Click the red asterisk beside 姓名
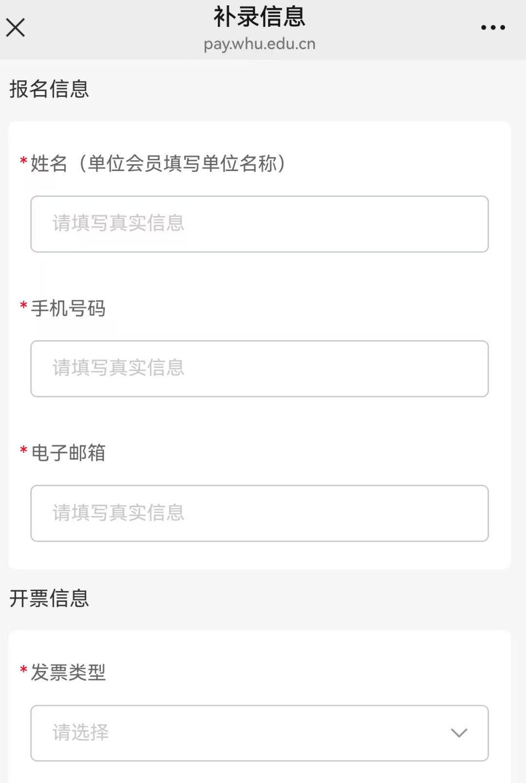Screen dimensions: 526x783 point(23,161)
